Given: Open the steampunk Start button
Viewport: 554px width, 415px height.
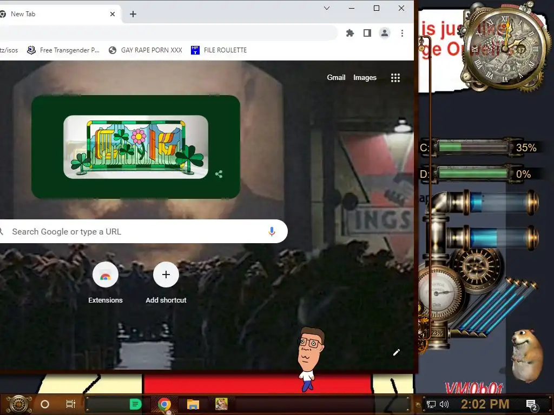Looking at the screenshot, I should (19, 404).
